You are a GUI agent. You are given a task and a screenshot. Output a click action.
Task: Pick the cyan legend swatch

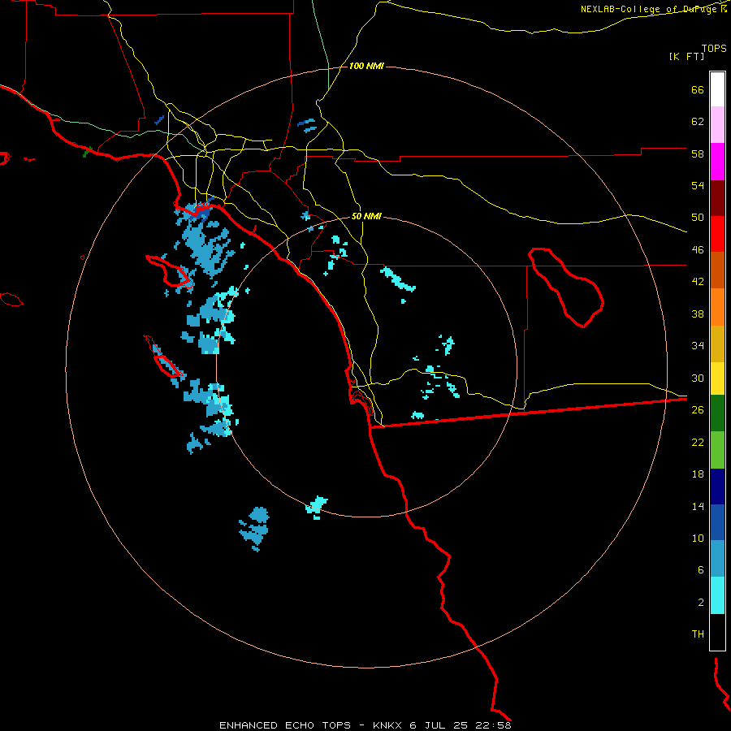pos(717,595)
